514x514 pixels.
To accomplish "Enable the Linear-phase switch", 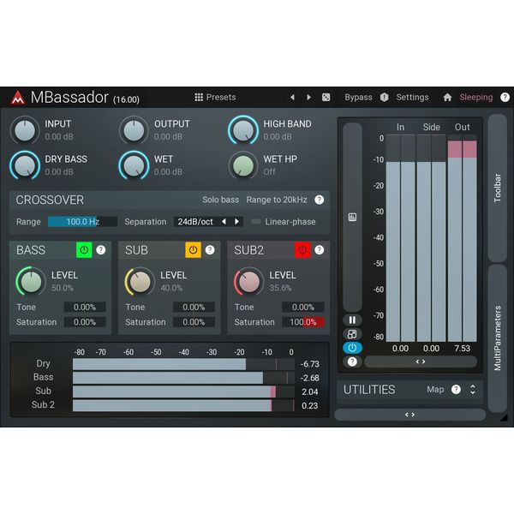I will click(256, 222).
